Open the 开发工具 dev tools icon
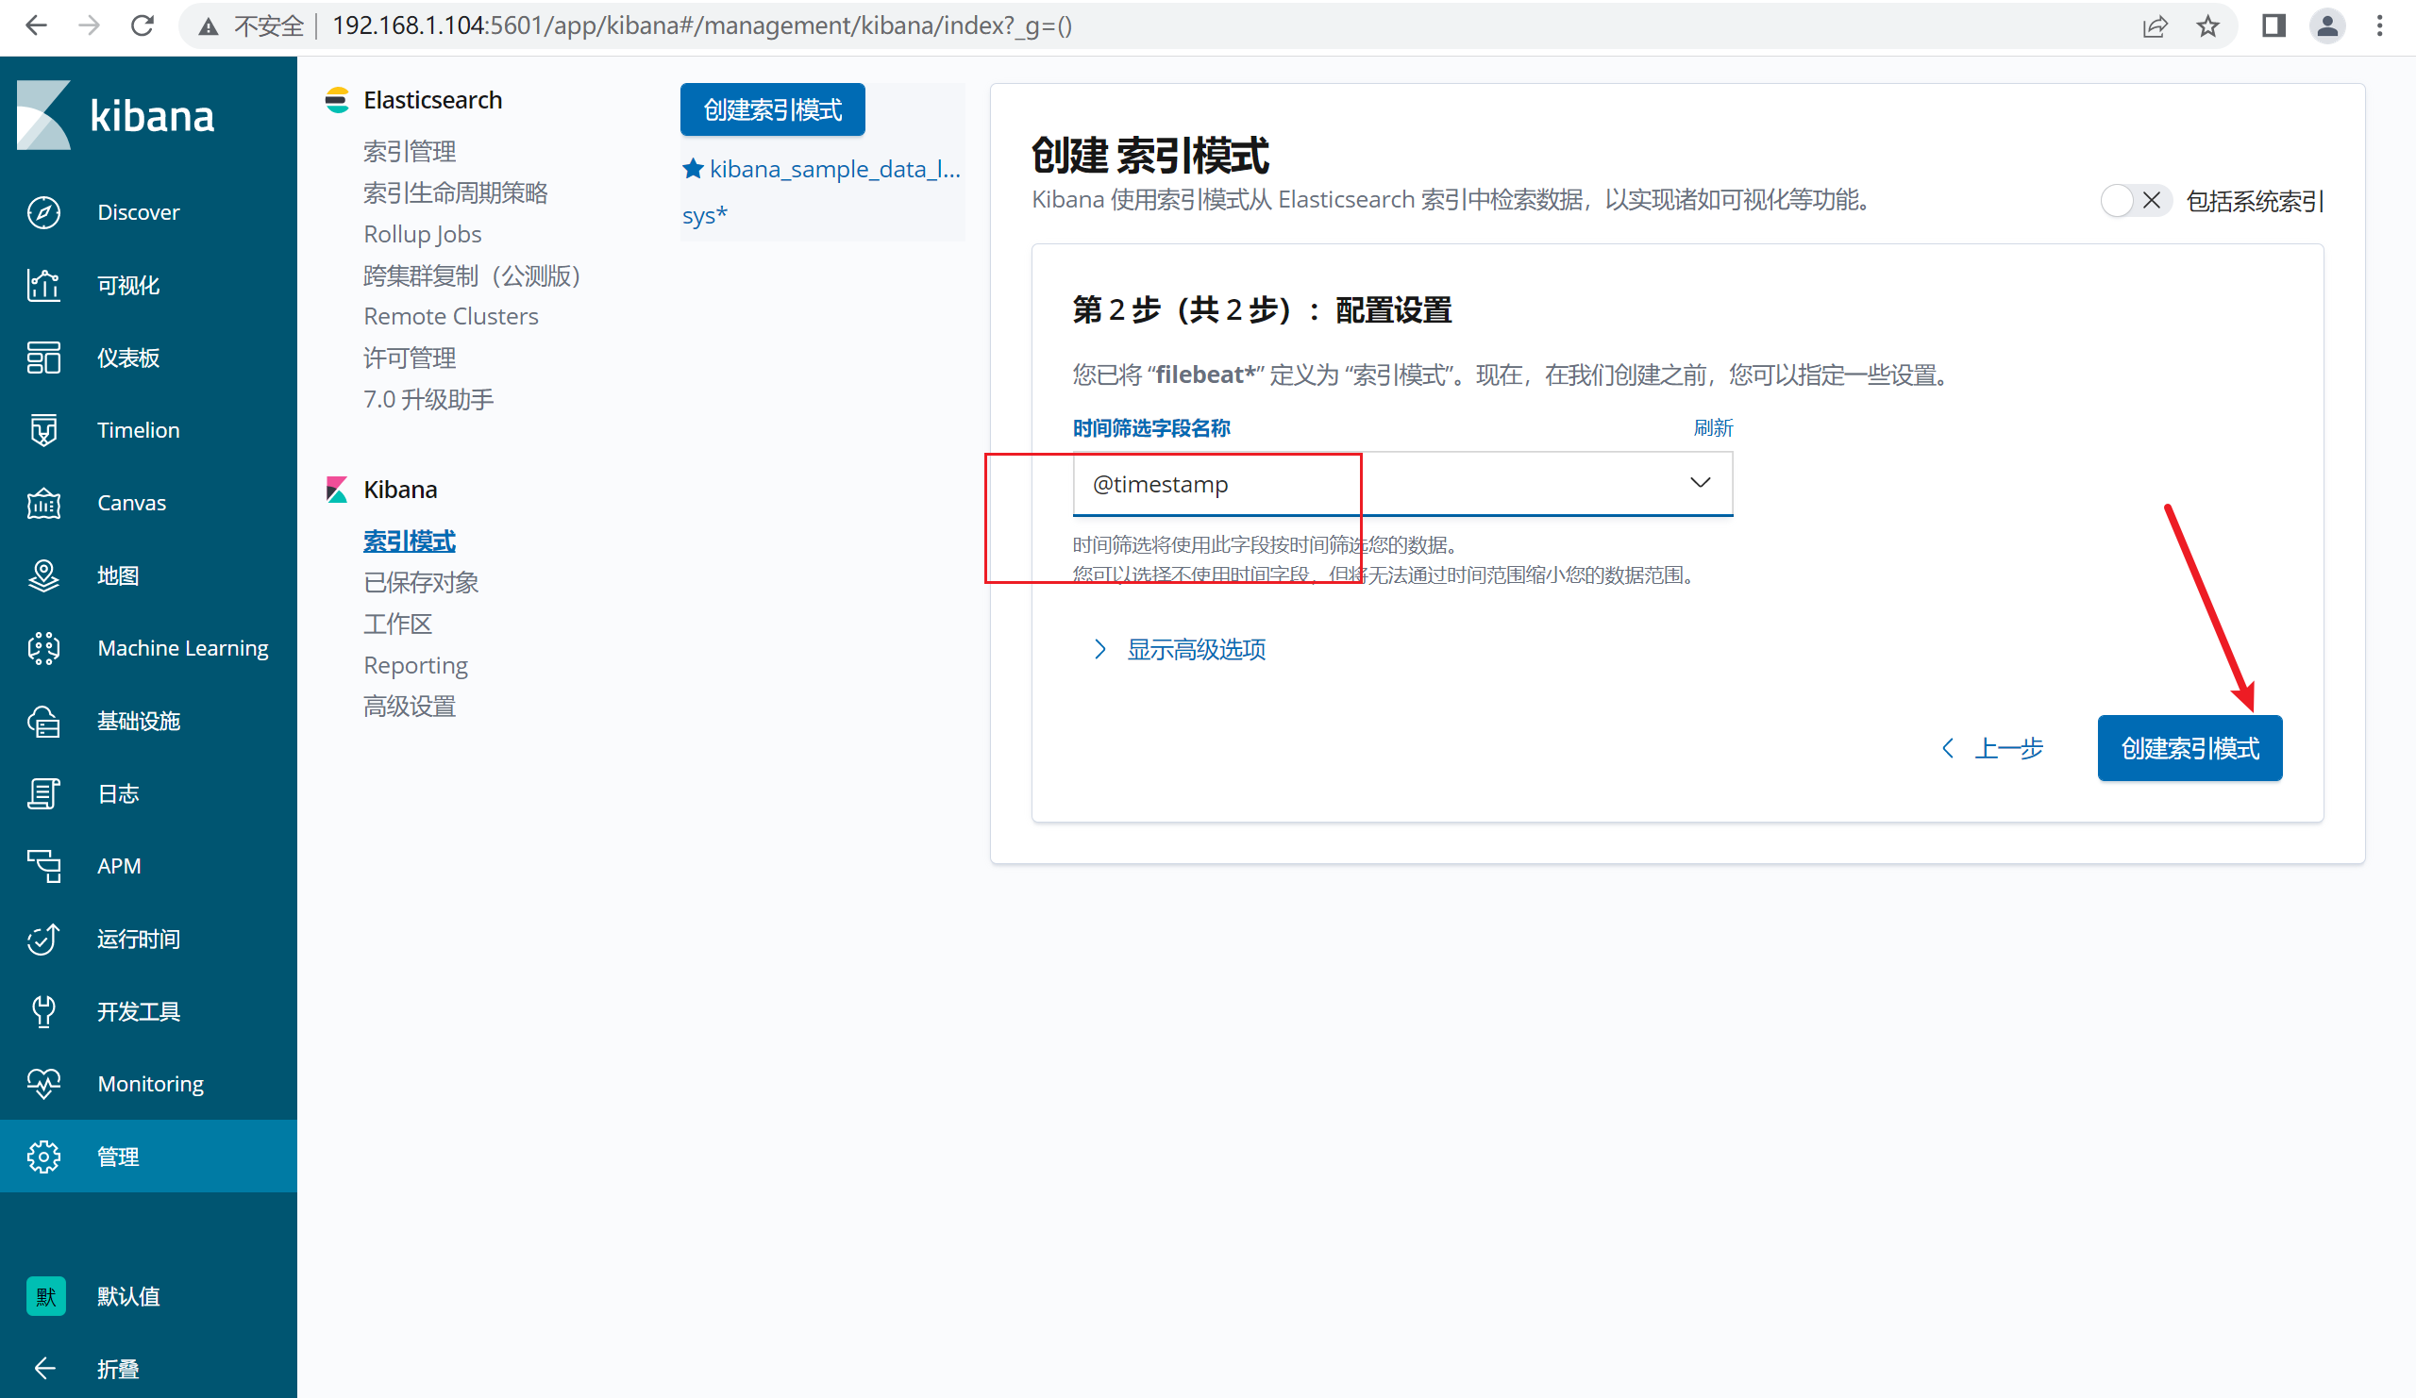 [43, 1011]
